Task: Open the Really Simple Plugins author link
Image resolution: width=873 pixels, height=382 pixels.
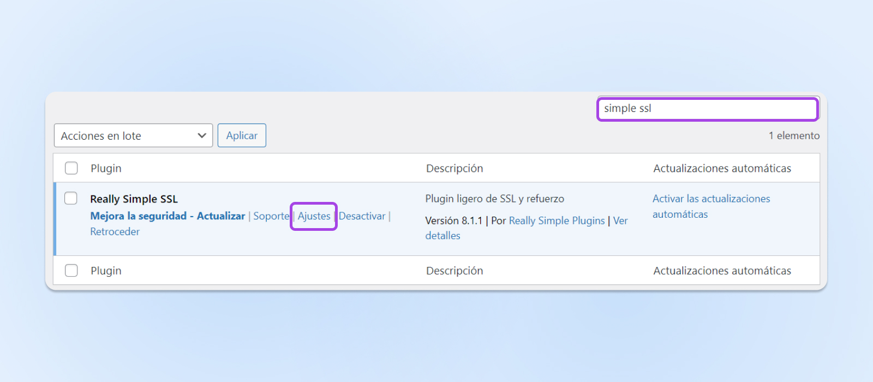Action: coord(557,220)
